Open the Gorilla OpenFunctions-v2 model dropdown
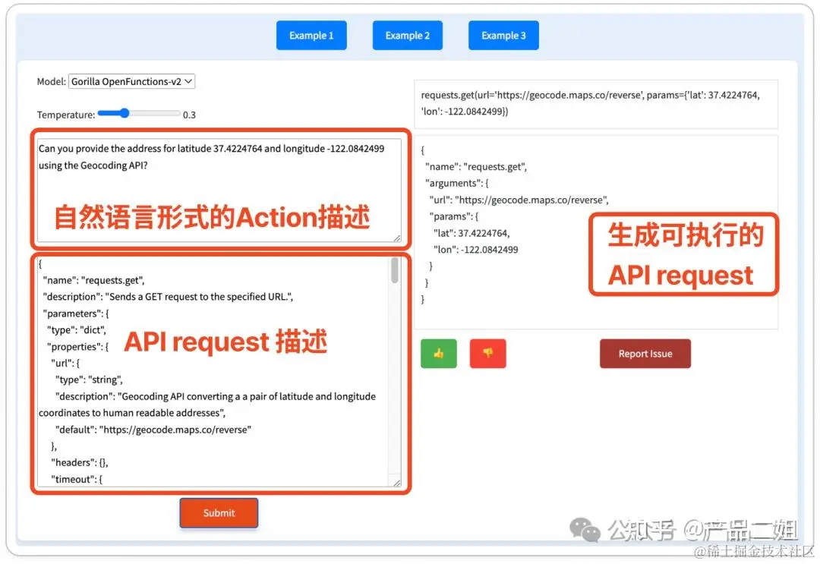 (132, 81)
